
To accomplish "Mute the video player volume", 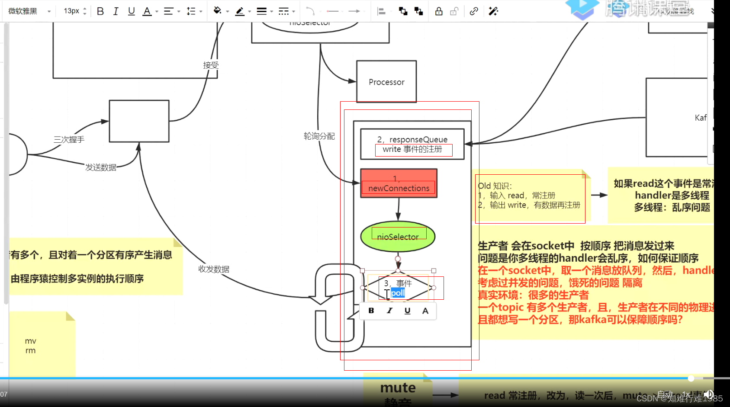I will (709, 394).
